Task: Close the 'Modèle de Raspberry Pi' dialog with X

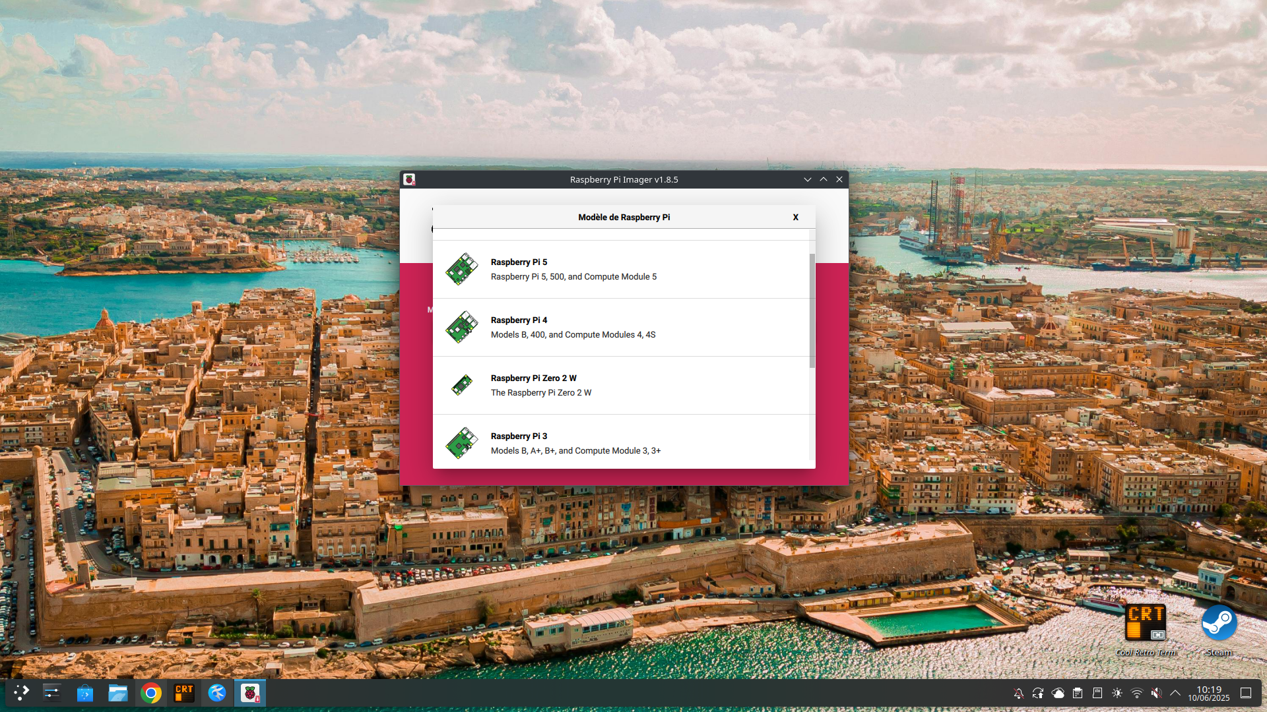Action: pyautogui.click(x=795, y=217)
